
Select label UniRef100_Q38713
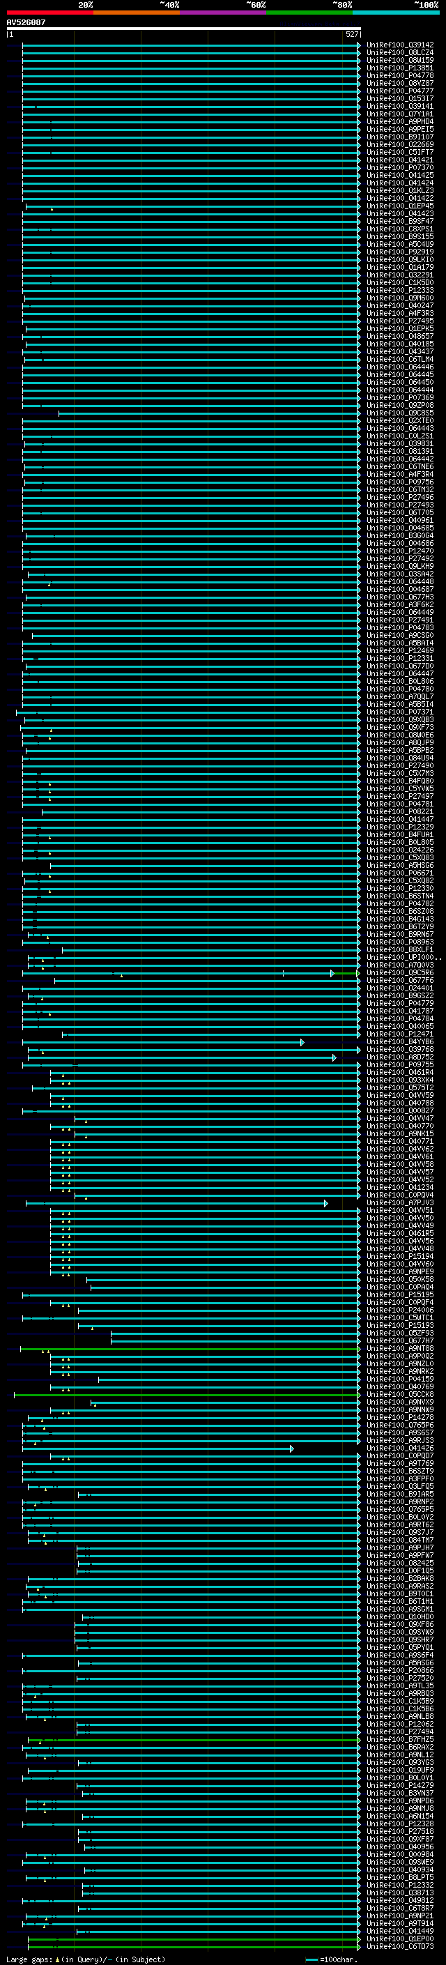tap(400, 1893)
